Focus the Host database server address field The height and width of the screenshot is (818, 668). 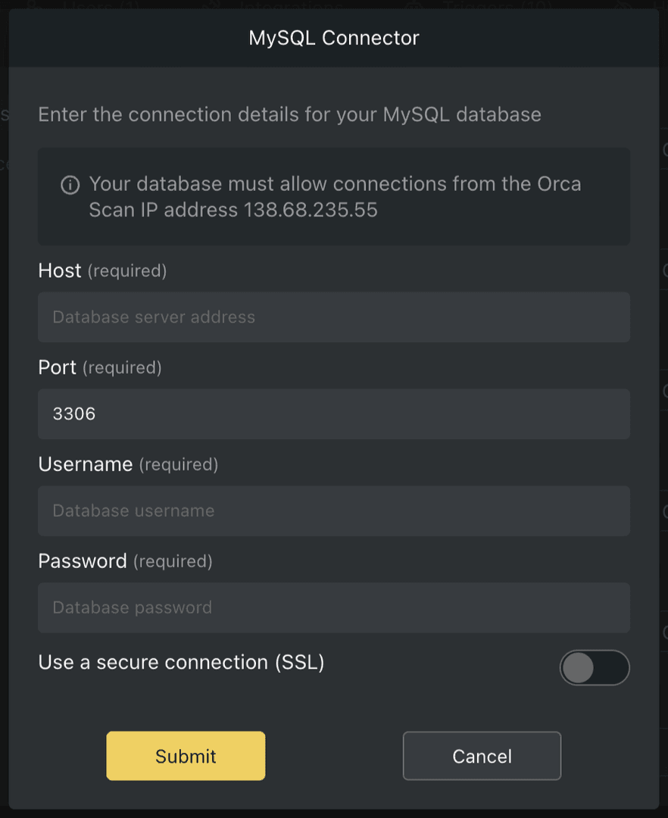334,317
